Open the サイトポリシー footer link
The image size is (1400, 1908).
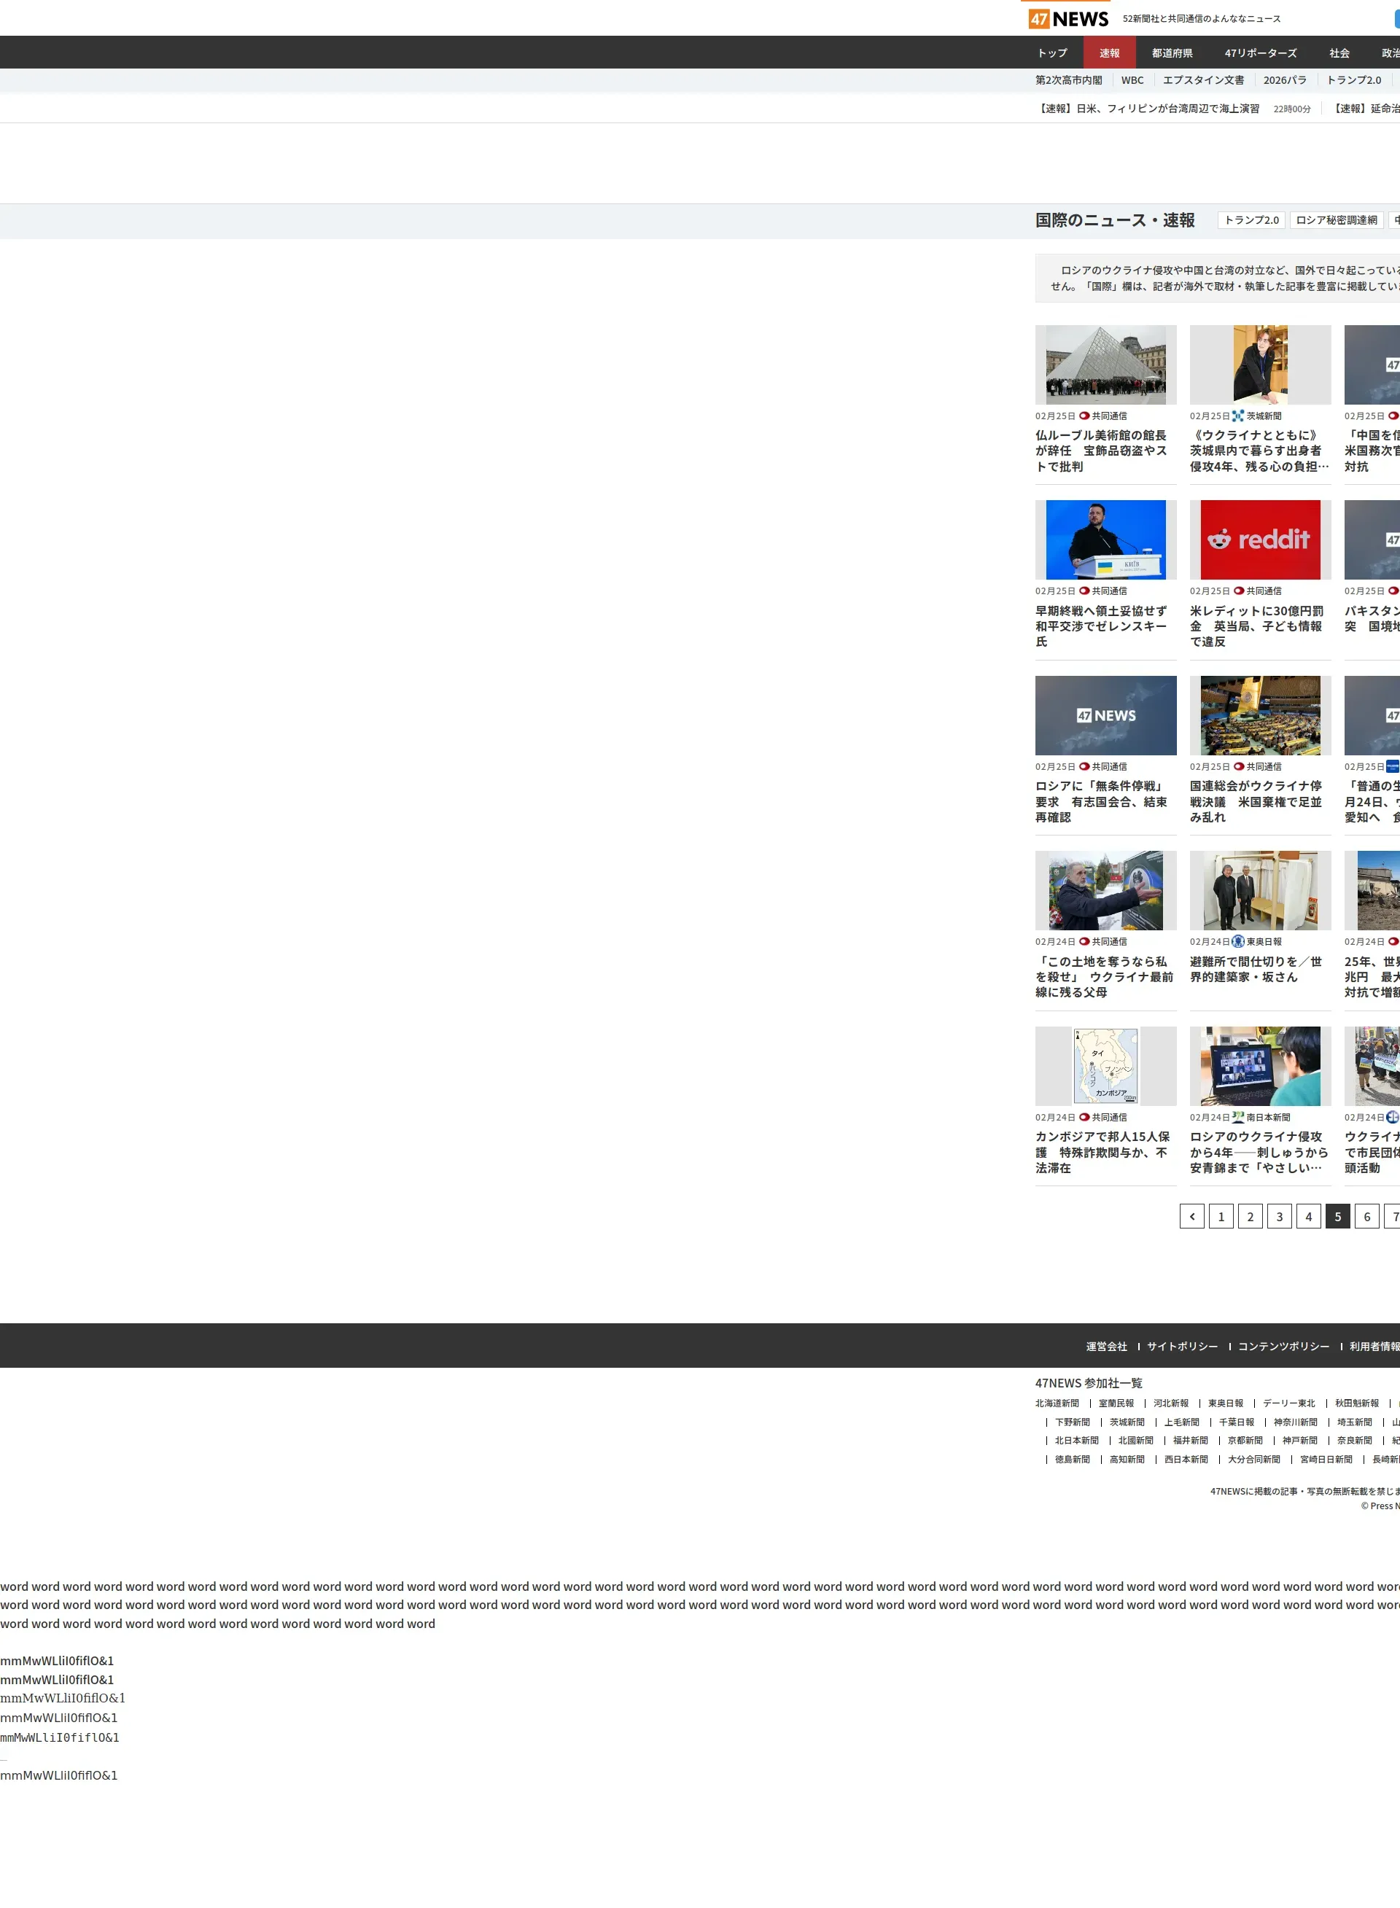click(1182, 1347)
